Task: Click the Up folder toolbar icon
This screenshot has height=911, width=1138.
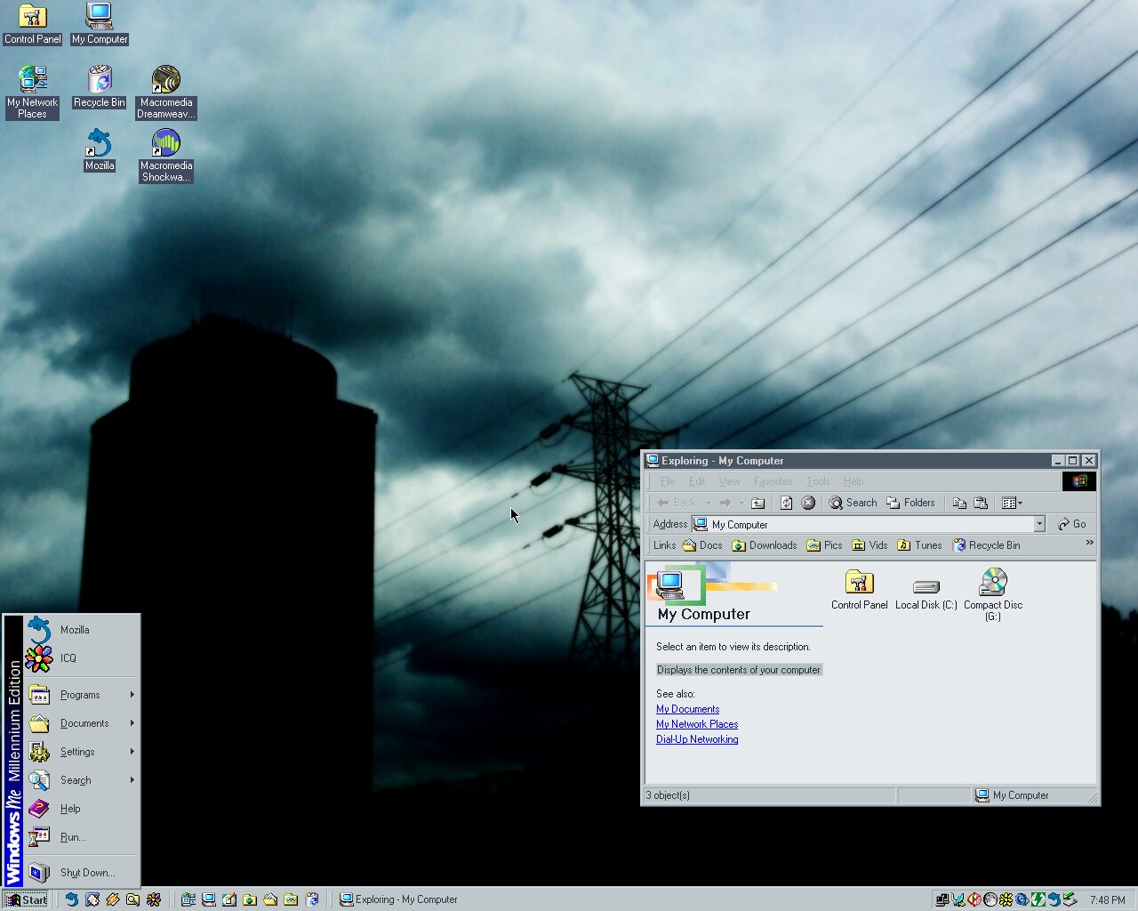Action: point(757,503)
